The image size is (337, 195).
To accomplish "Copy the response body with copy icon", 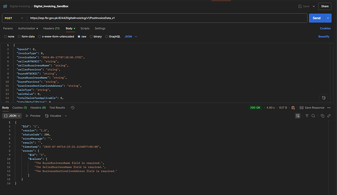I will click(322, 116).
